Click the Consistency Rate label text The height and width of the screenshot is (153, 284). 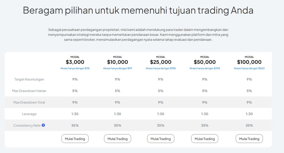coord(27,126)
